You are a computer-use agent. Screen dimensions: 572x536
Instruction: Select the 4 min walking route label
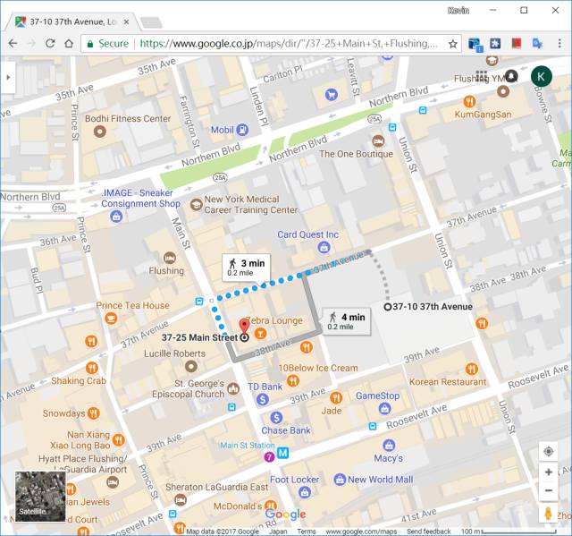click(346, 321)
